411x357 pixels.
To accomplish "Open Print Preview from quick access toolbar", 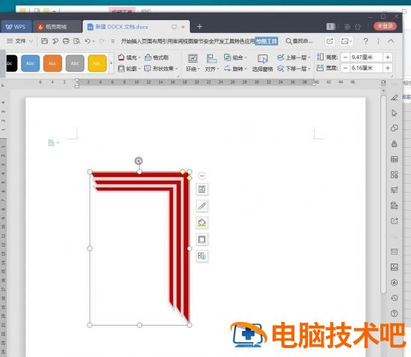I will [76, 41].
